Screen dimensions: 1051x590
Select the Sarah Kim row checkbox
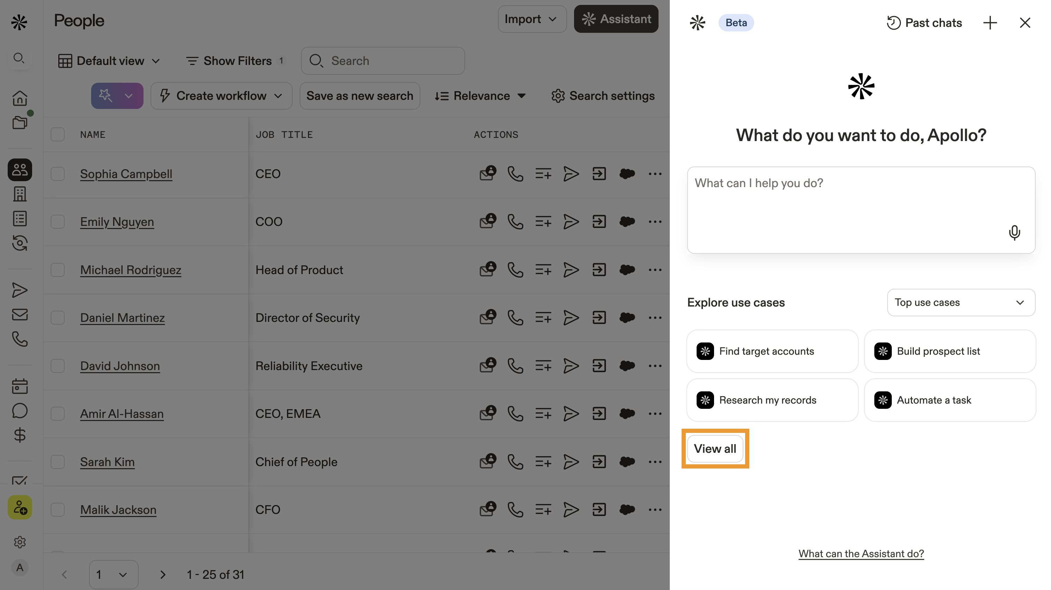58,462
